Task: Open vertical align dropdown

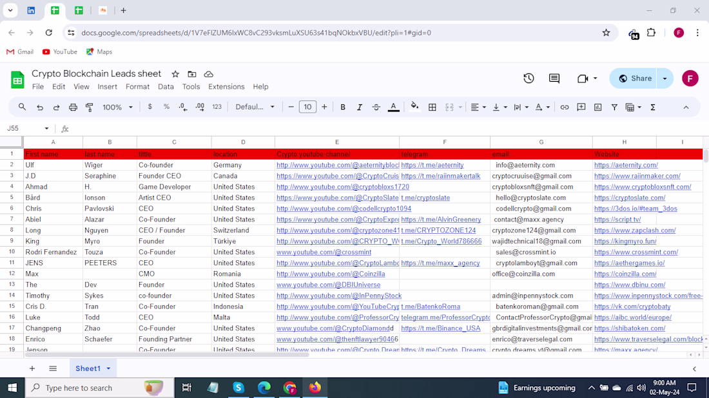Action: pyautogui.click(x=500, y=107)
